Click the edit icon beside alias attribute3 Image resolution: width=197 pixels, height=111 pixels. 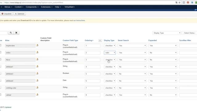click(x=37, y=73)
